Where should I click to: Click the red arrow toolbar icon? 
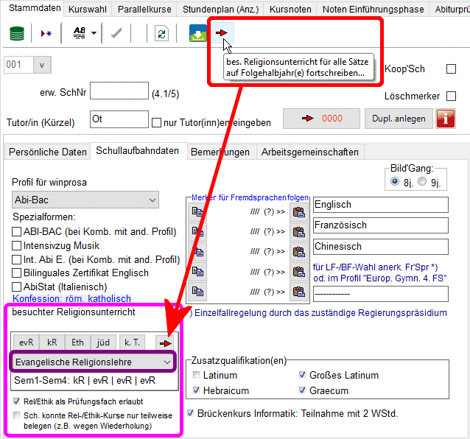tap(221, 34)
